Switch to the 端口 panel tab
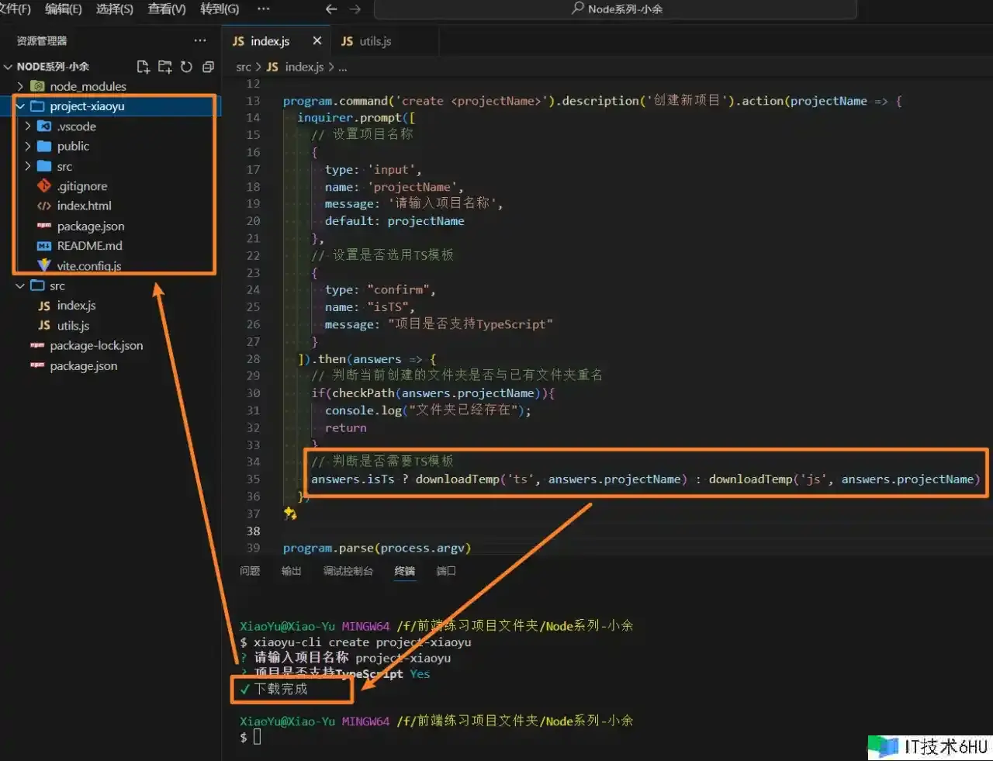The width and height of the screenshot is (993, 761). [x=445, y=571]
